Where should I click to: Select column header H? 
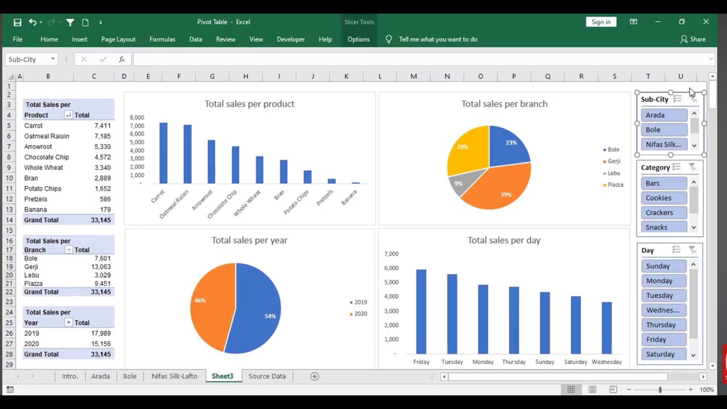245,77
